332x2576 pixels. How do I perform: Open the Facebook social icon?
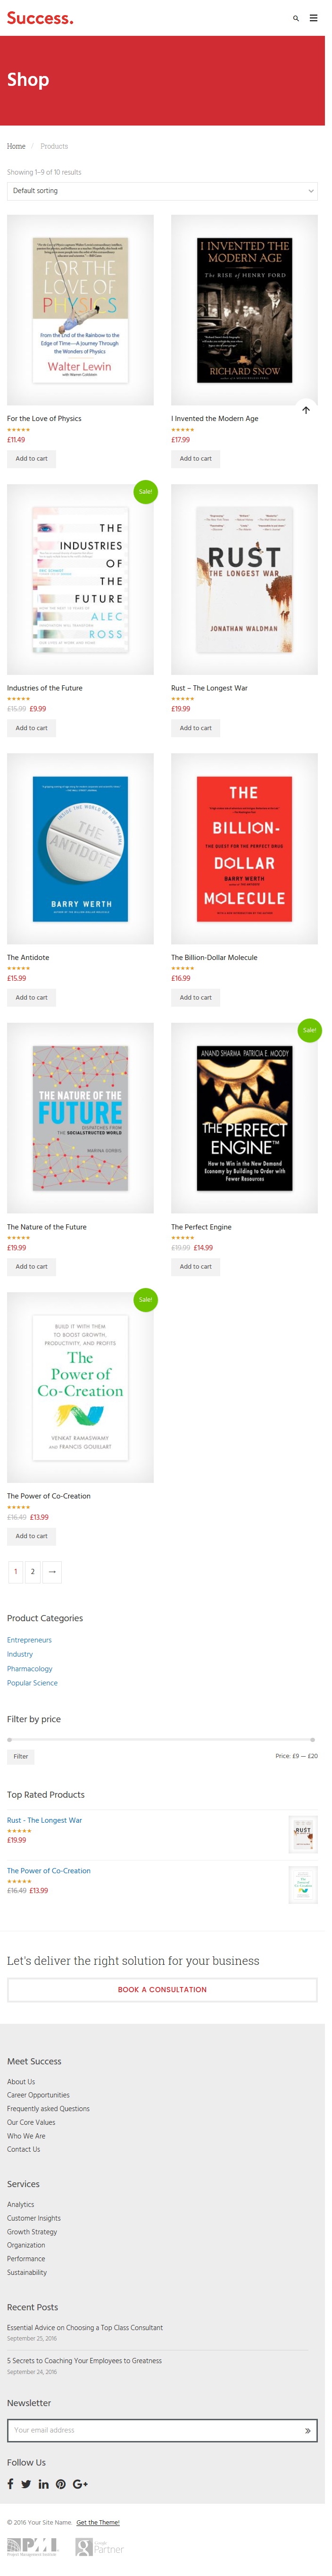(10, 2483)
